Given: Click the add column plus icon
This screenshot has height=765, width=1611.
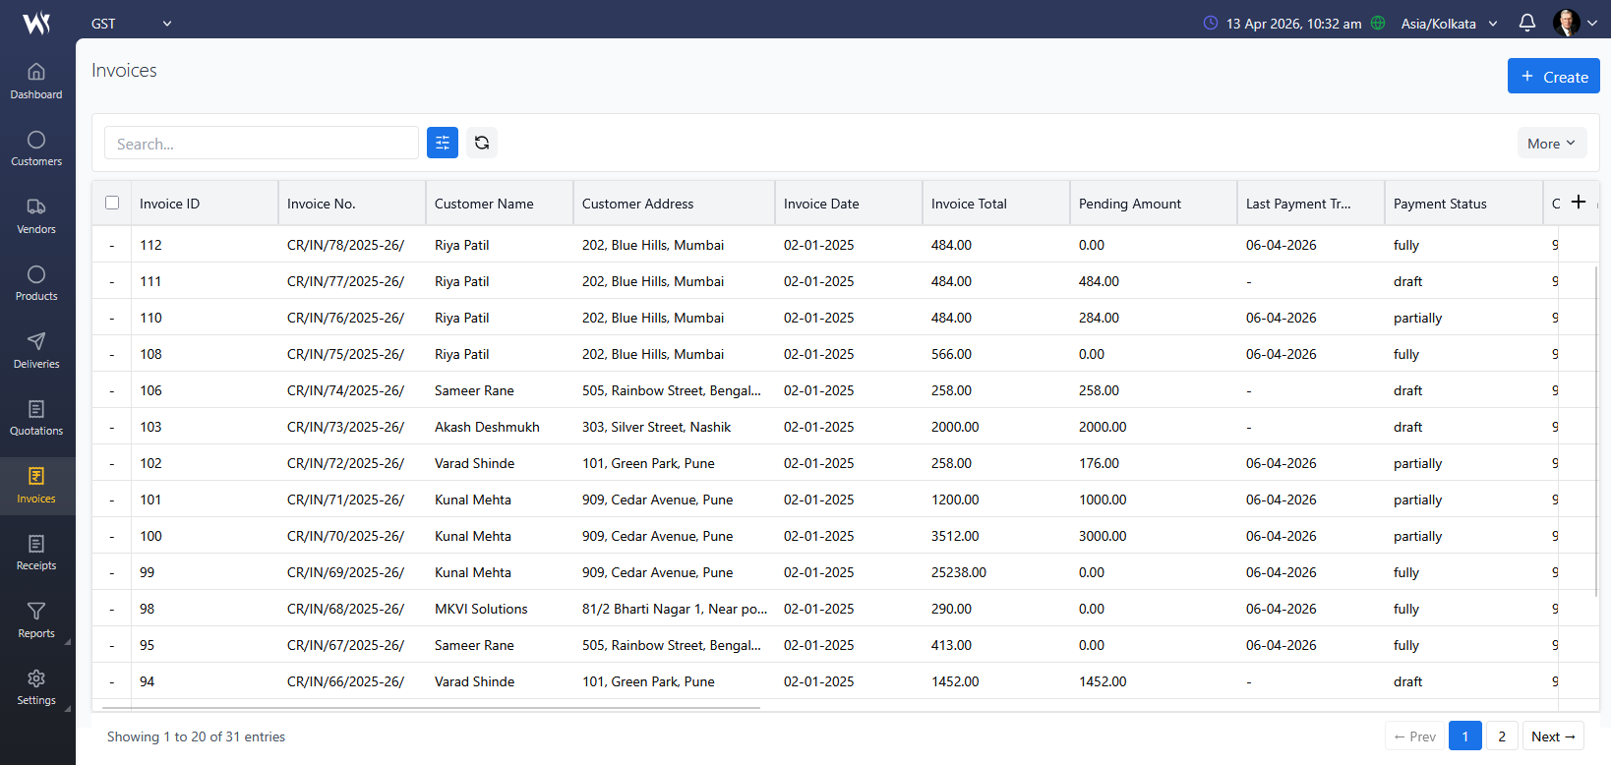Looking at the screenshot, I should (x=1579, y=202).
